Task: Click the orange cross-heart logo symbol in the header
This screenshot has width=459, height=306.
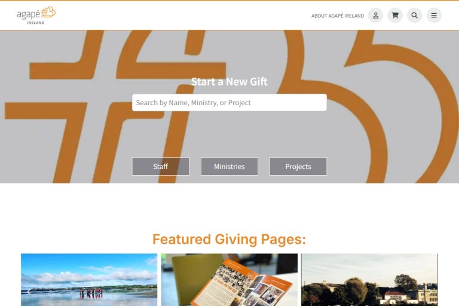Action: coord(48,13)
